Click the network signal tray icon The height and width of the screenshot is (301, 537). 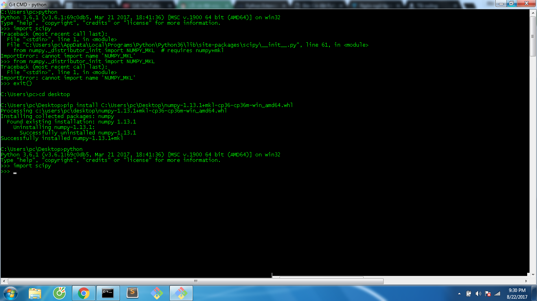point(497,294)
